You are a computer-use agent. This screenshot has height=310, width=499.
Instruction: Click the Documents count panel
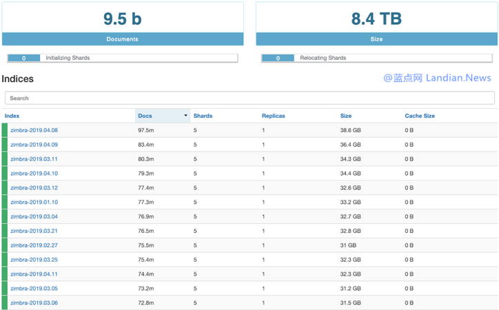coord(123,24)
